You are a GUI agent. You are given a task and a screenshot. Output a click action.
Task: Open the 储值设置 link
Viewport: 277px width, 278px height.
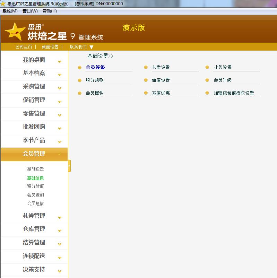[x=161, y=80]
